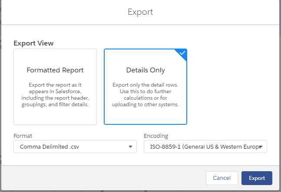Click the Comma Delimited .csv value

point(50,147)
